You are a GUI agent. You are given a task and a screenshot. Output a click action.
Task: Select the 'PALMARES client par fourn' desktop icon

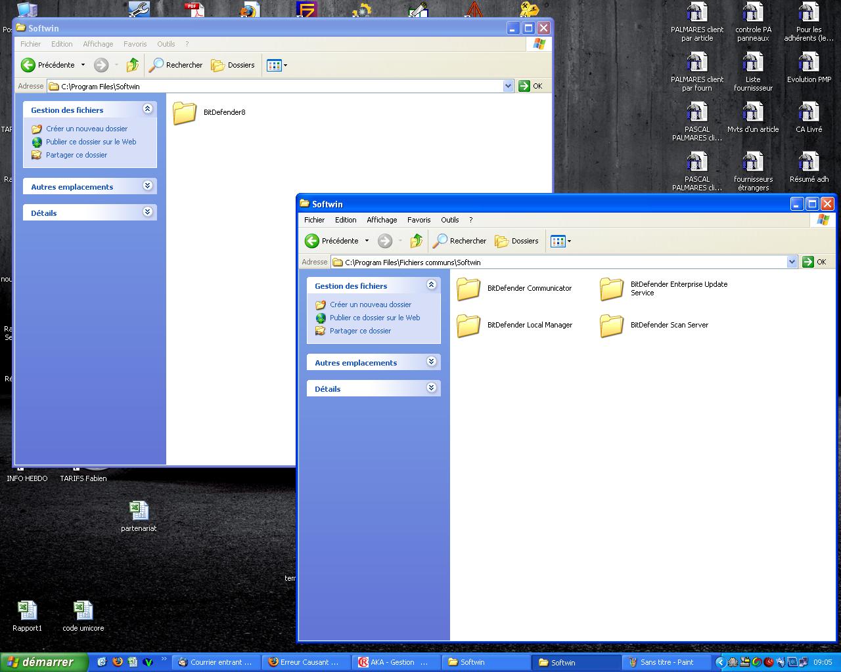pyautogui.click(x=697, y=72)
